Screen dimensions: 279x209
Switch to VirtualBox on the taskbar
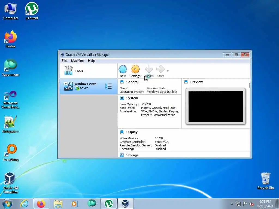[125, 204]
